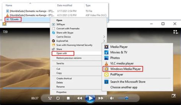The height and width of the screenshot is (105, 181).
Task: Mute the player sound
Action: [112, 98]
